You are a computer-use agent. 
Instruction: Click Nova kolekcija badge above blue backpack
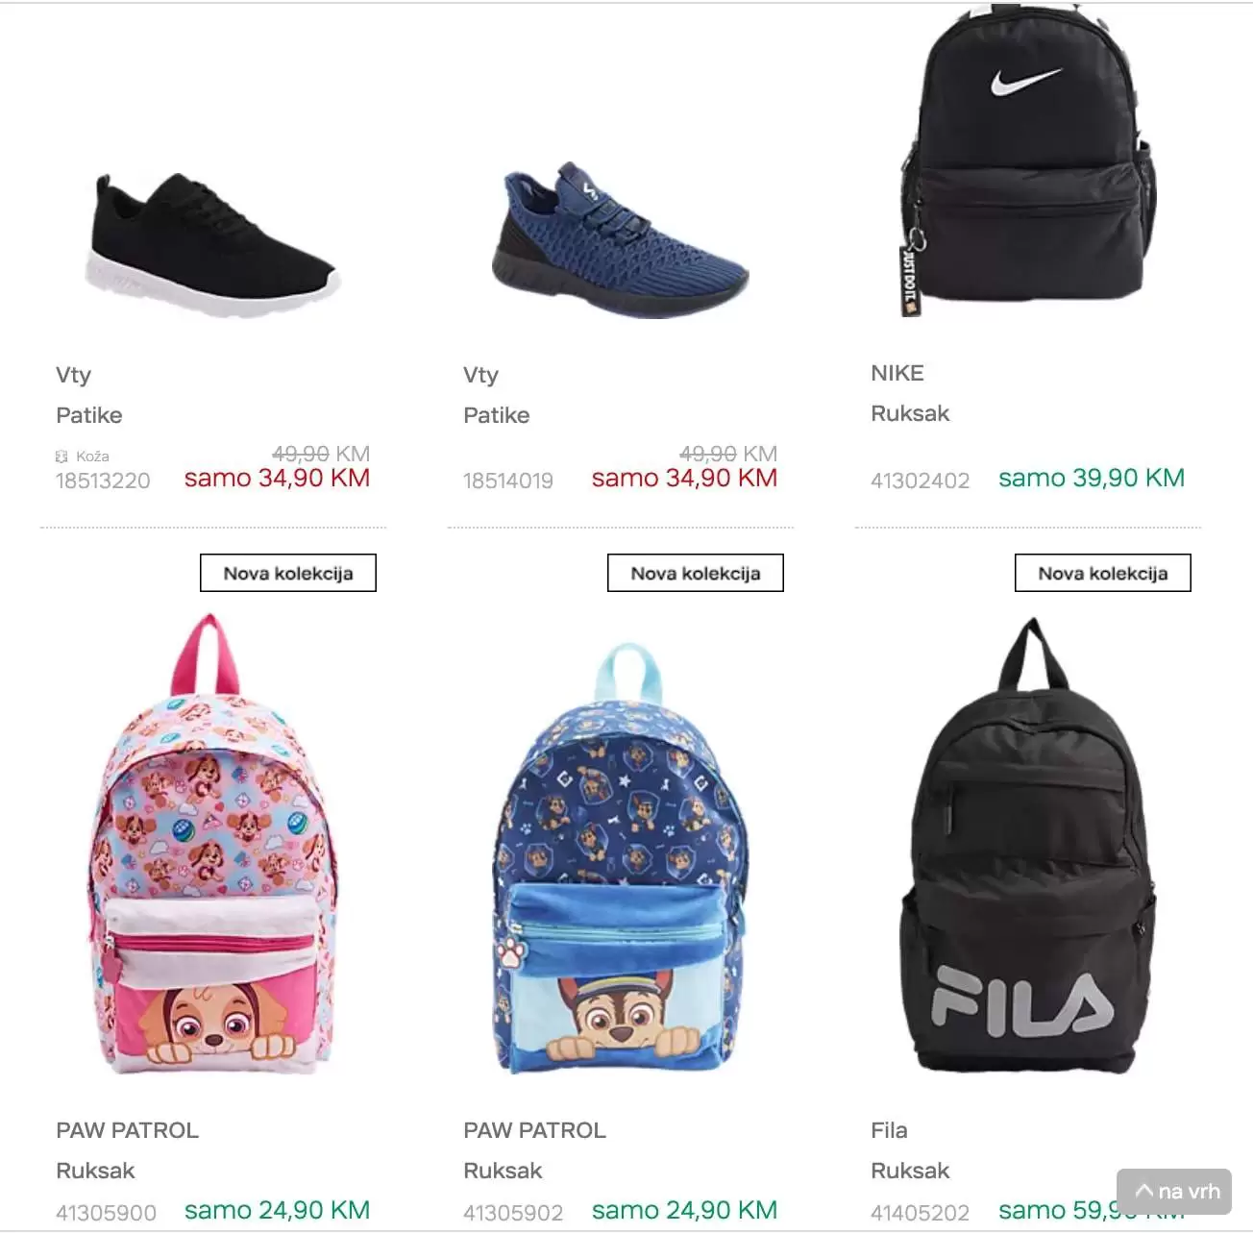(696, 573)
